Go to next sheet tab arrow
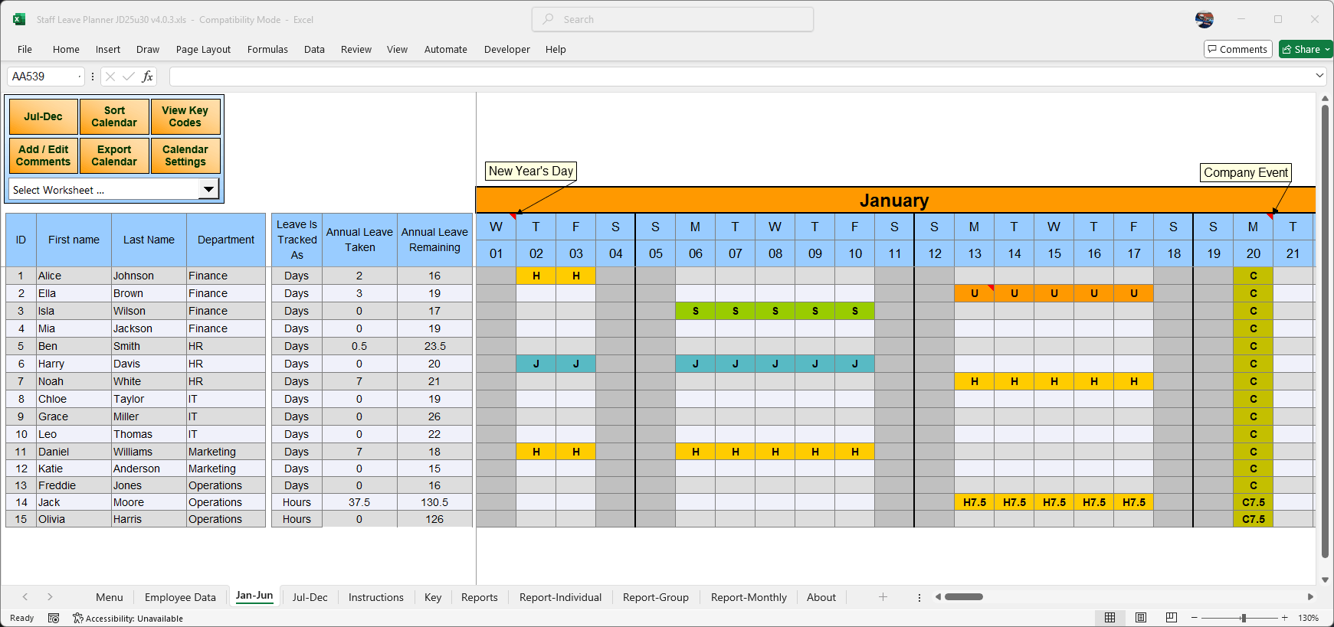1334x627 pixels. (x=50, y=597)
